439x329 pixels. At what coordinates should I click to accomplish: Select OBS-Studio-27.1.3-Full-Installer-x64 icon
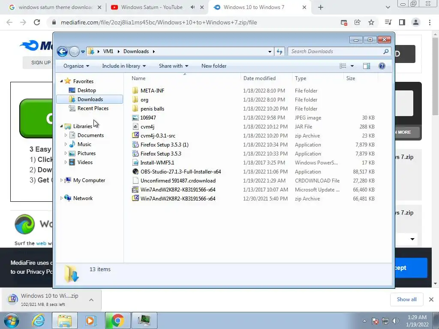click(135, 172)
